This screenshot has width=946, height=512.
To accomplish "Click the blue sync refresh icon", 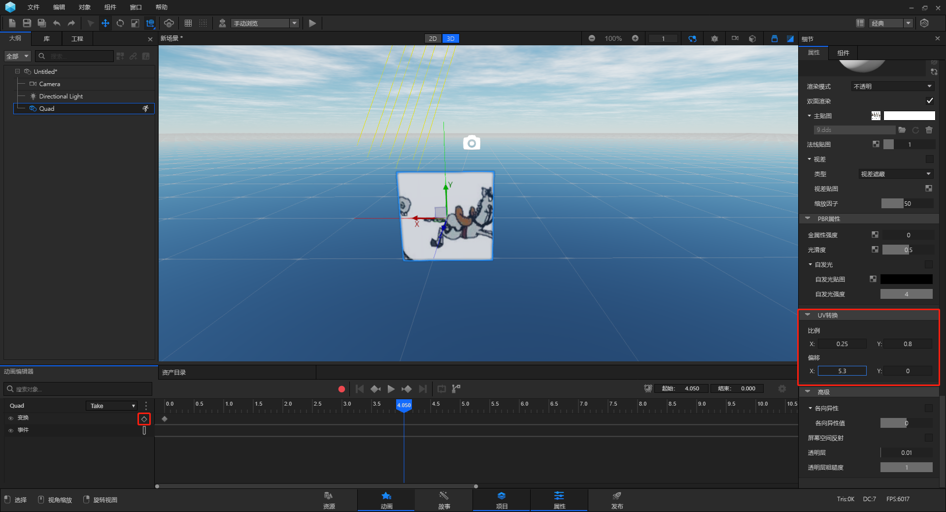I will coord(692,38).
